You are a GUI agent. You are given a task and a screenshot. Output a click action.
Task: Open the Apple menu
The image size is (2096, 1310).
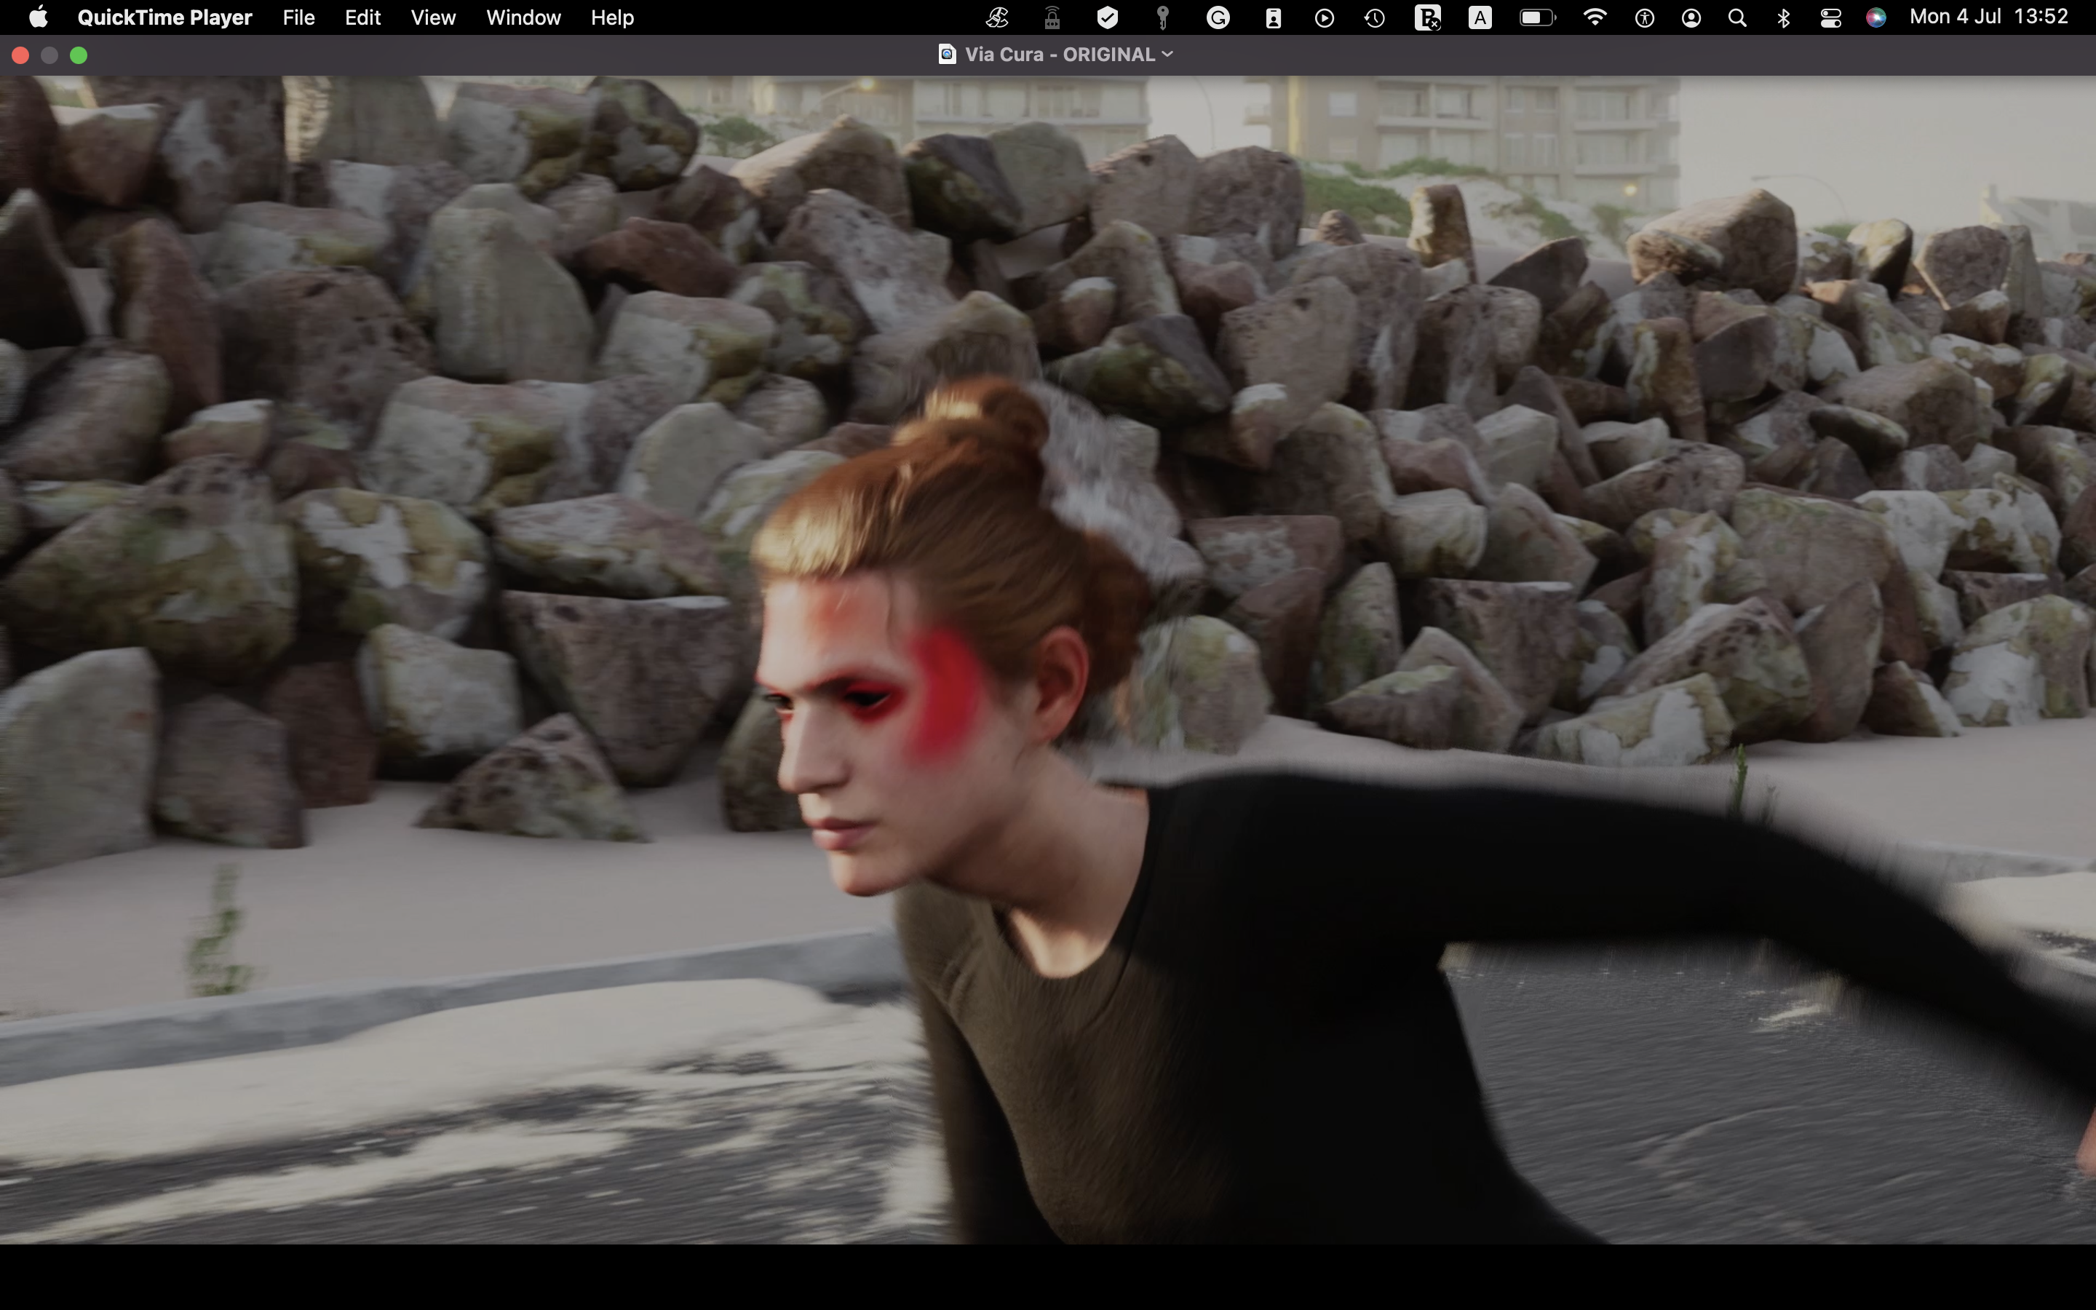coord(38,17)
